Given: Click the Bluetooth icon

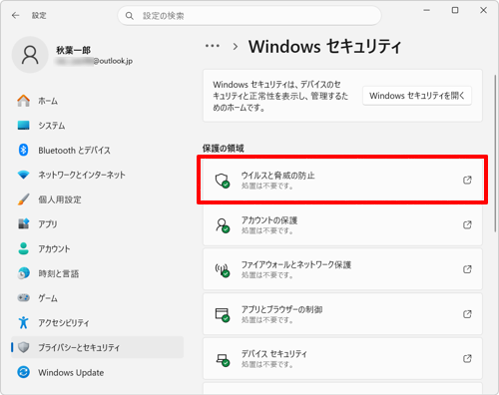Looking at the screenshot, I should (x=23, y=150).
